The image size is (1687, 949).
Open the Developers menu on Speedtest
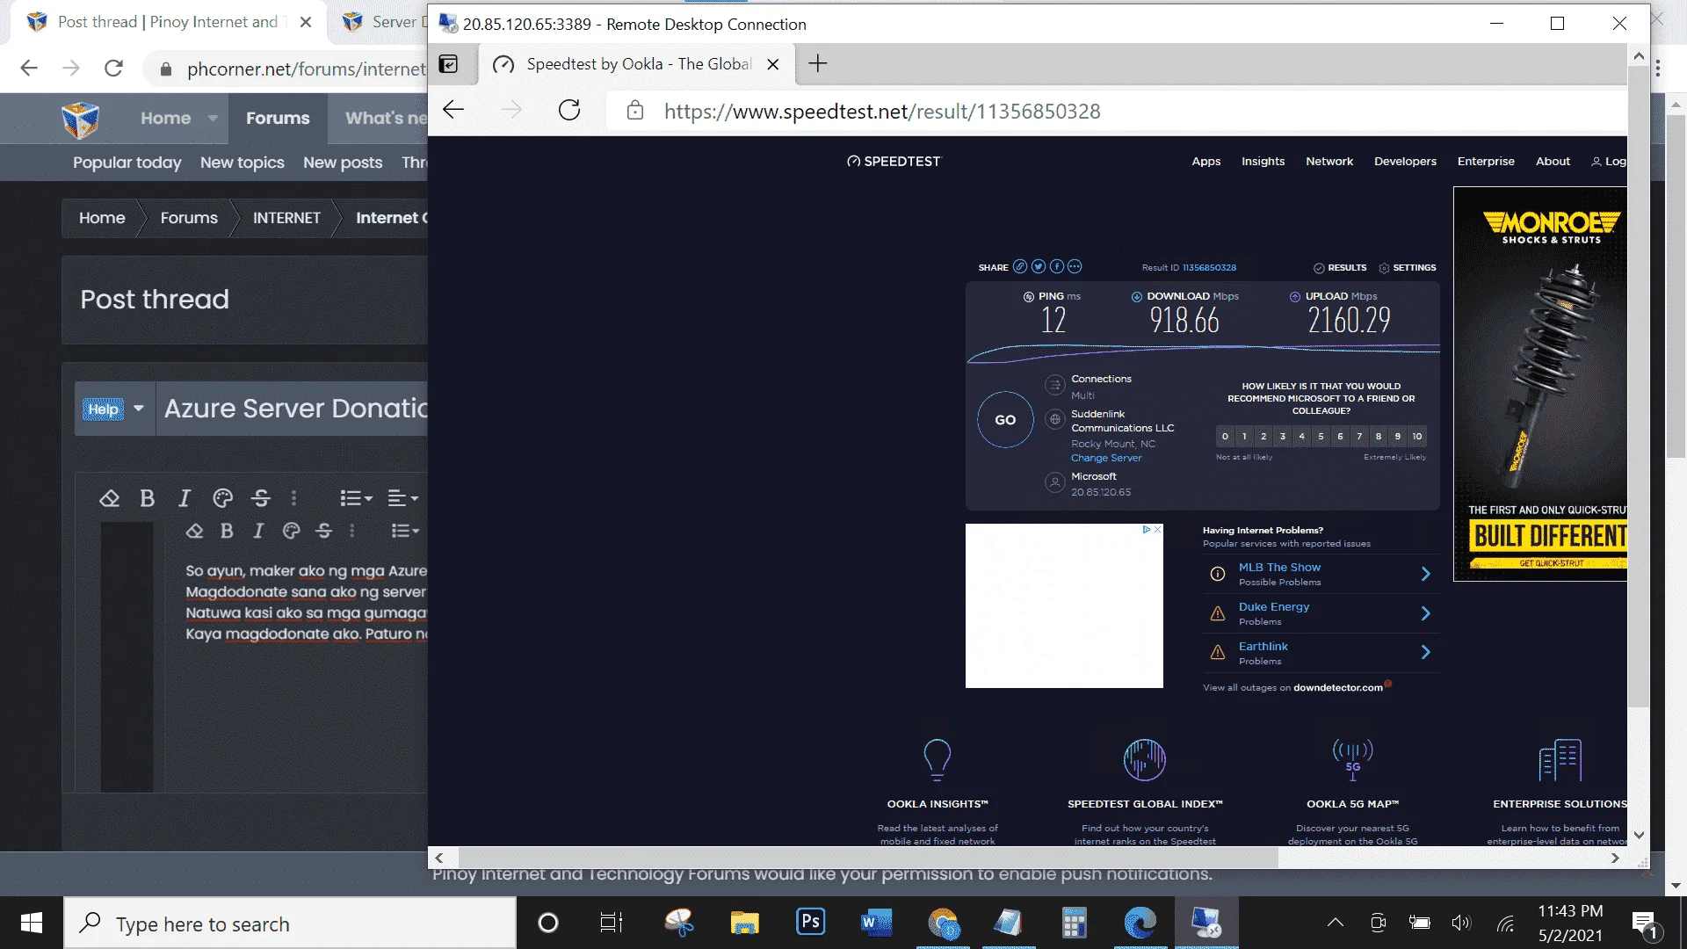pyautogui.click(x=1405, y=162)
